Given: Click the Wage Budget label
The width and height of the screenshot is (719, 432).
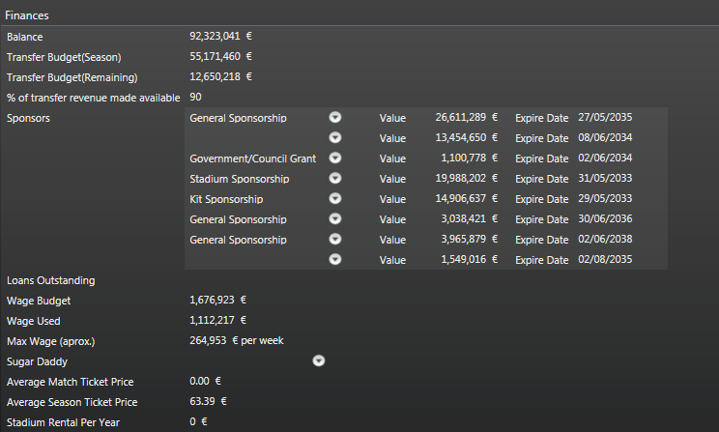Looking at the screenshot, I should (39, 301).
